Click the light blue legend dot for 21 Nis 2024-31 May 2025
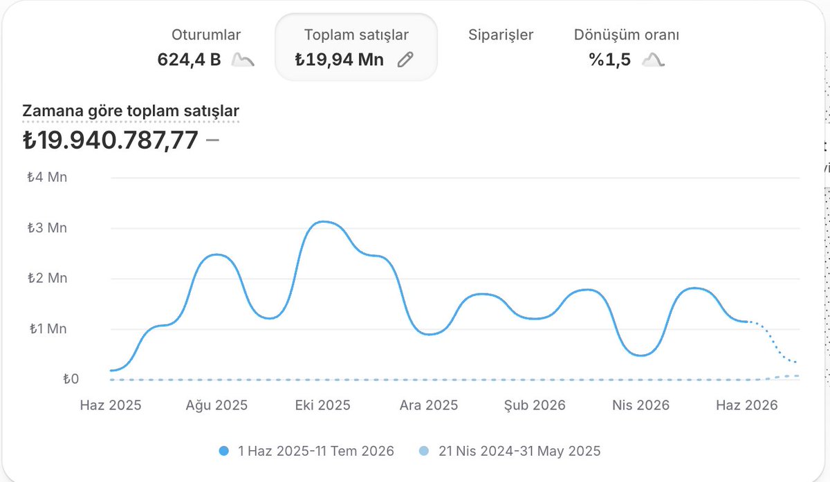The image size is (830, 482). pos(425,452)
